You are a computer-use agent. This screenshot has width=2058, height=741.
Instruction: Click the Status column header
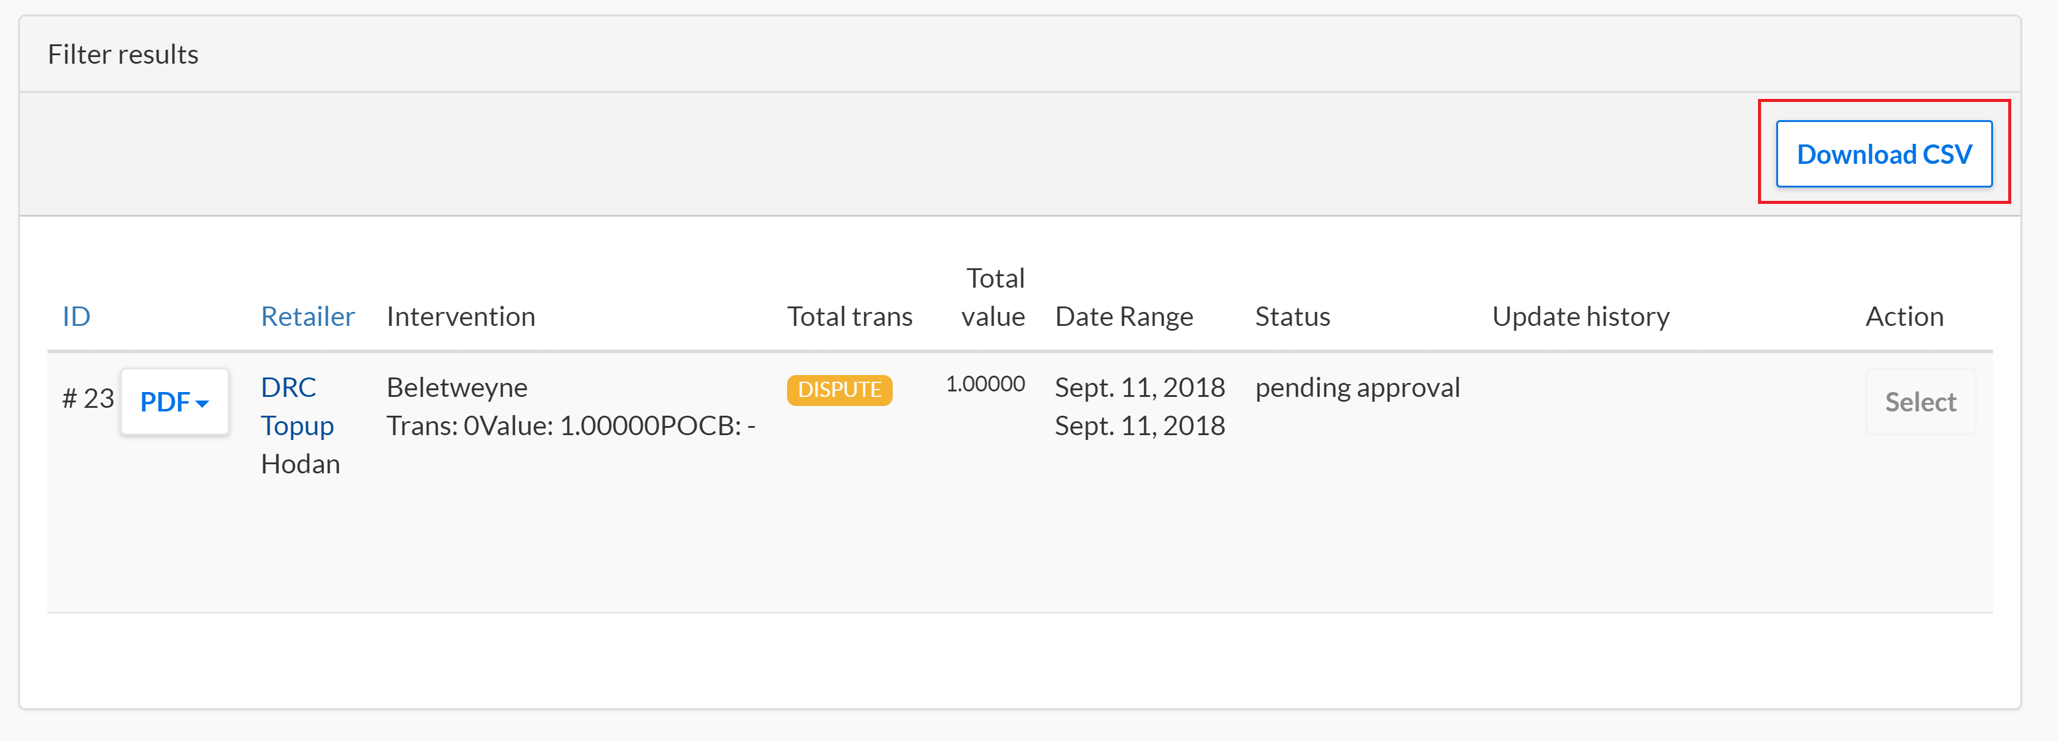1292,317
